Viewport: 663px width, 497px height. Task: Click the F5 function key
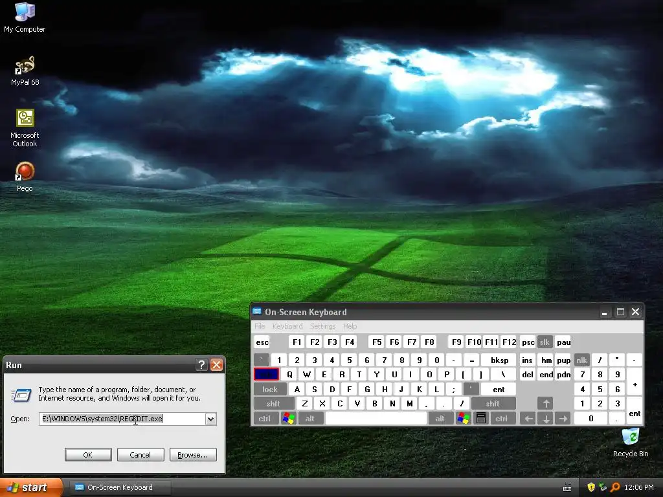[x=377, y=342]
